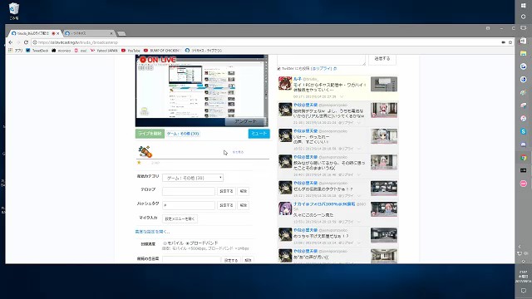Open the TweetDeck bookmark
Viewport: 532px width, 299px height.
click(x=37, y=51)
